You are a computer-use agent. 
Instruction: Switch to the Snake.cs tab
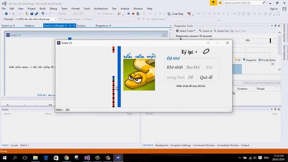click(29, 26)
